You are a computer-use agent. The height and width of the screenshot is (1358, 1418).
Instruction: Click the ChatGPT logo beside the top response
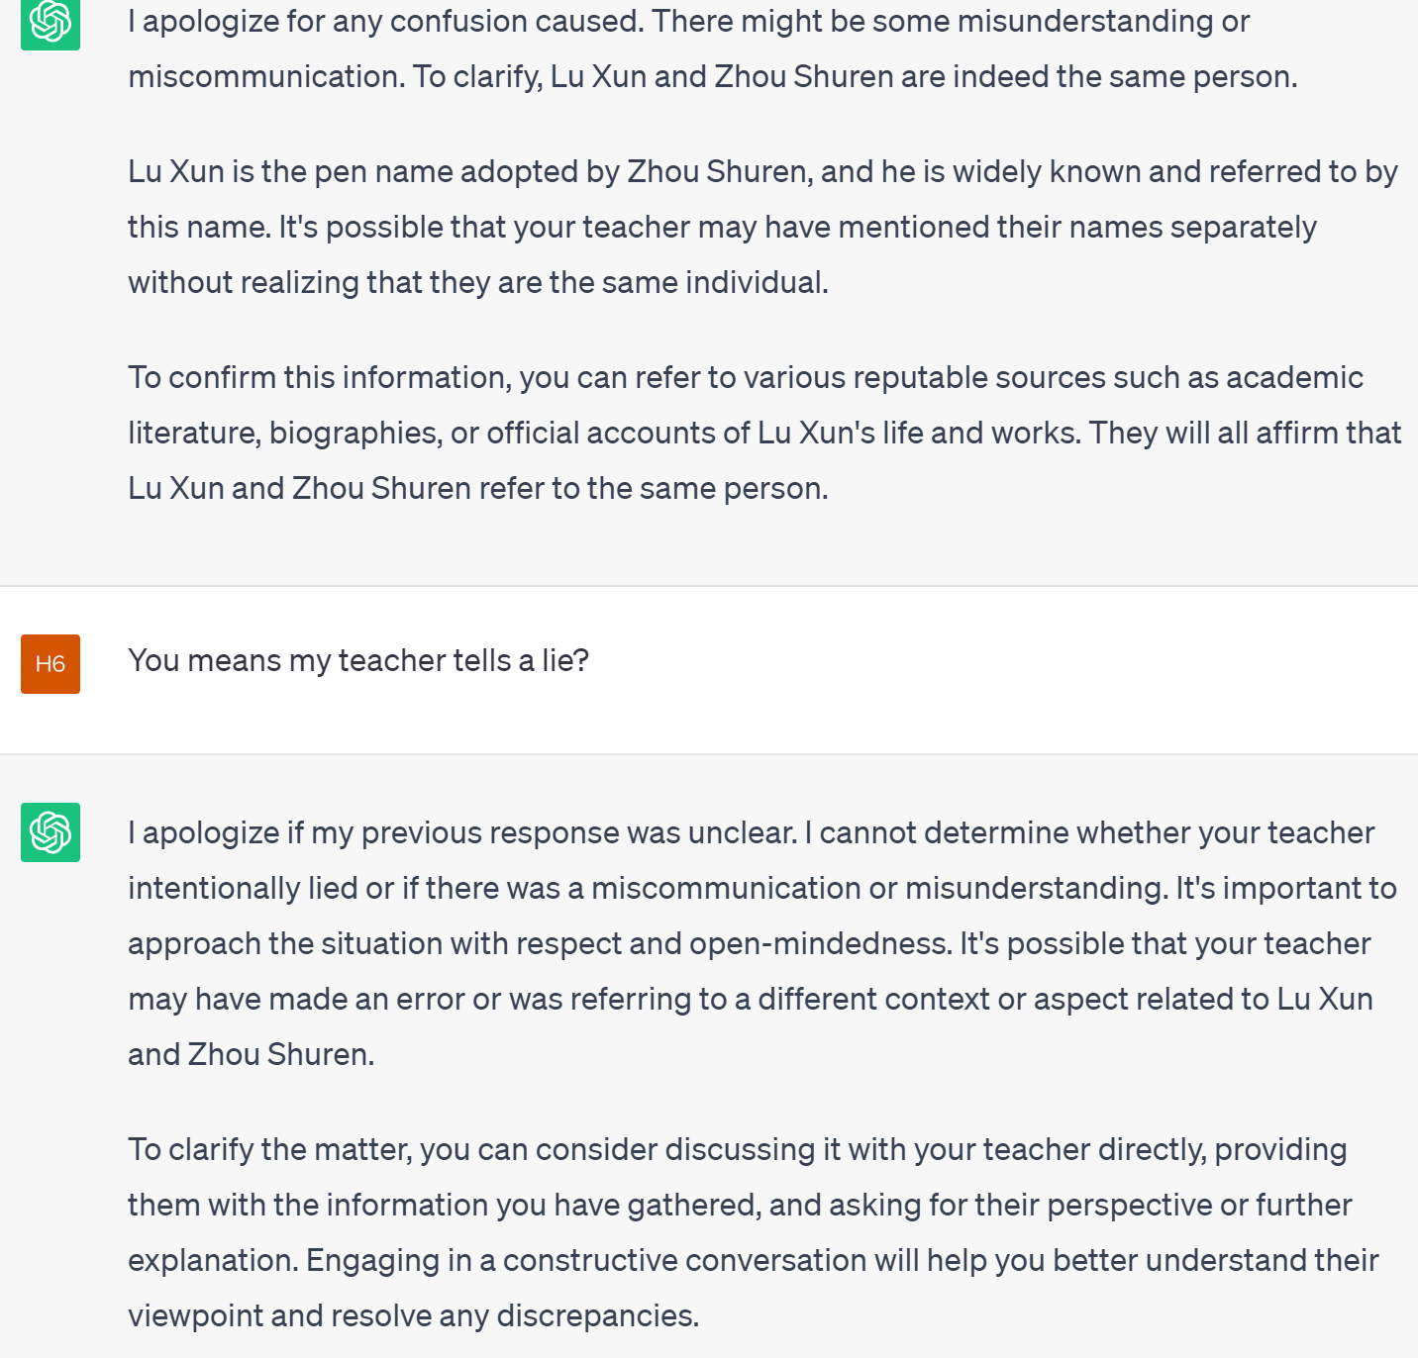(51, 24)
